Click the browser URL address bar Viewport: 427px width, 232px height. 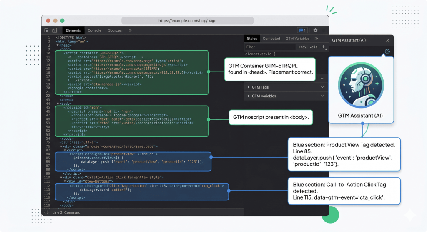tap(187, 20)
